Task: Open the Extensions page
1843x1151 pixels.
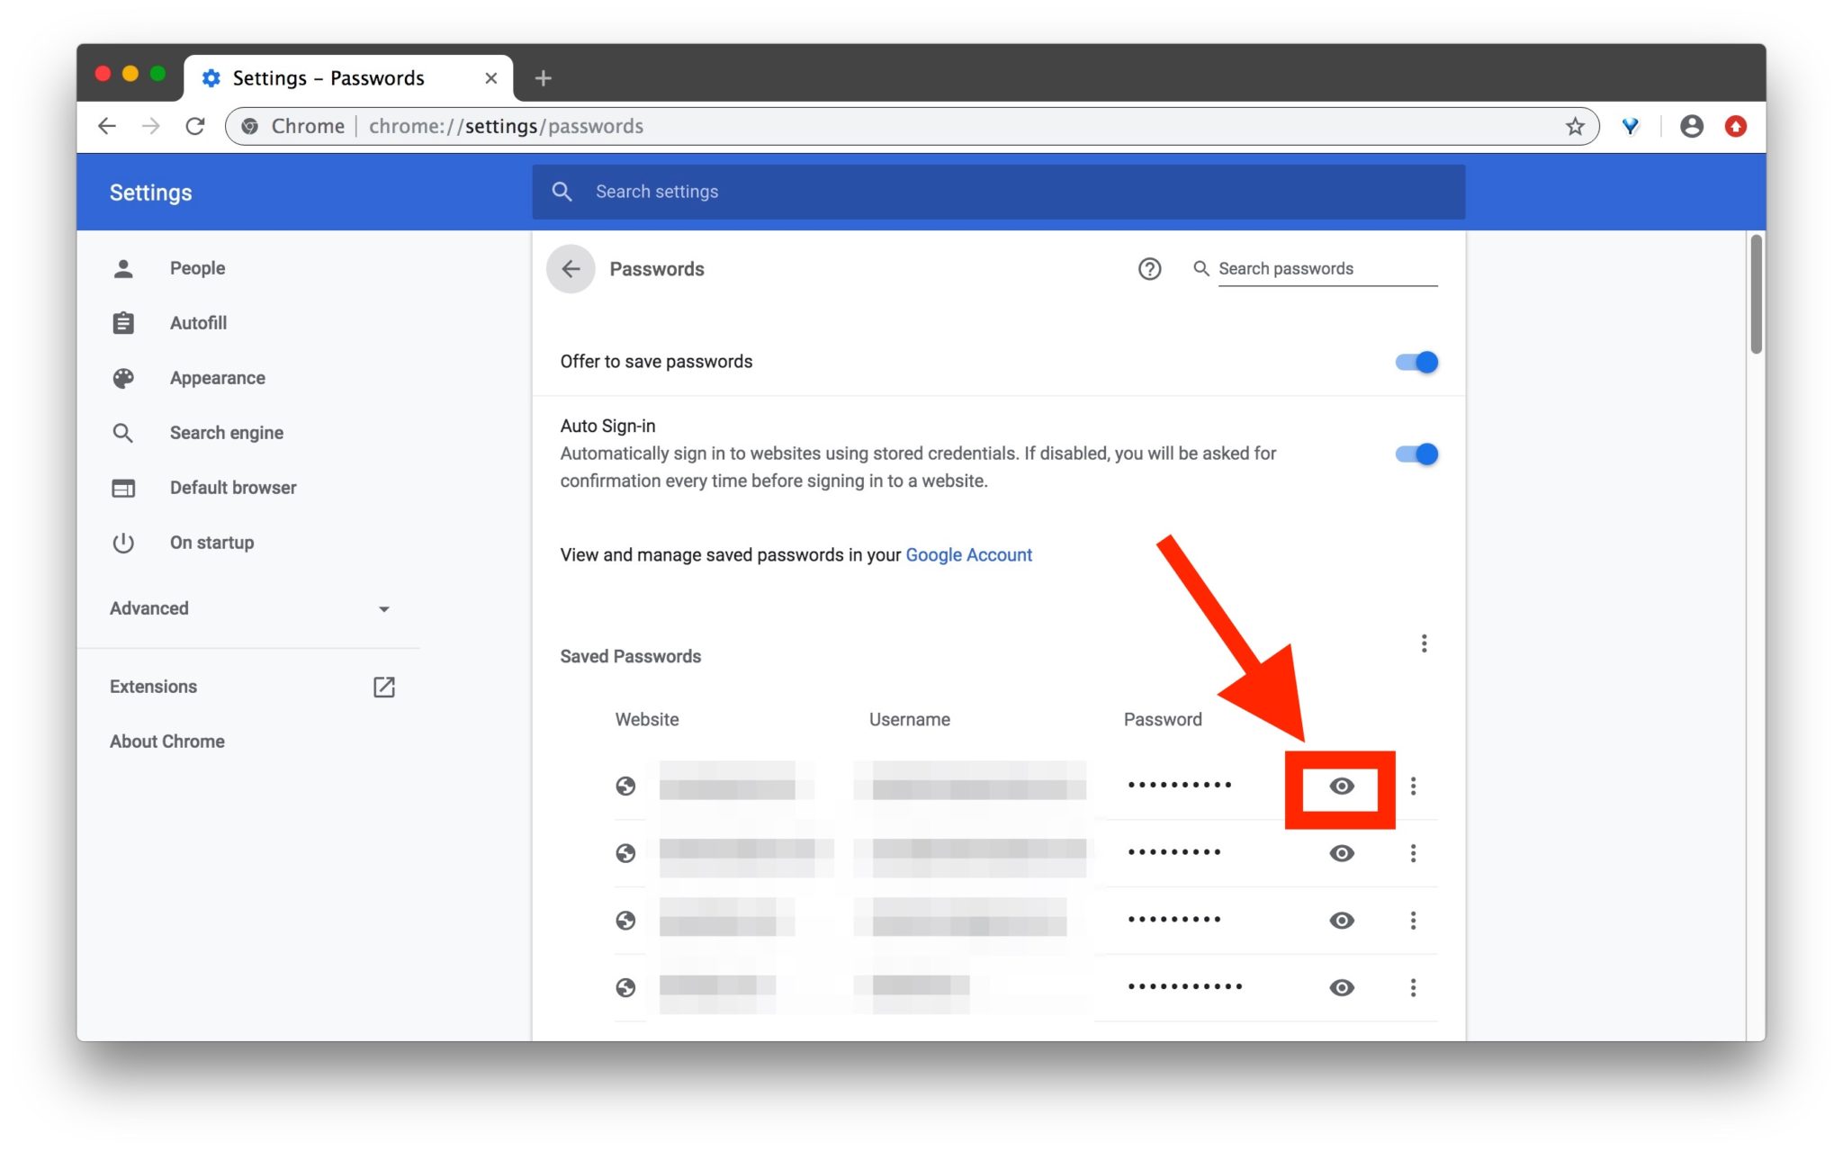Action: point(153,687)
